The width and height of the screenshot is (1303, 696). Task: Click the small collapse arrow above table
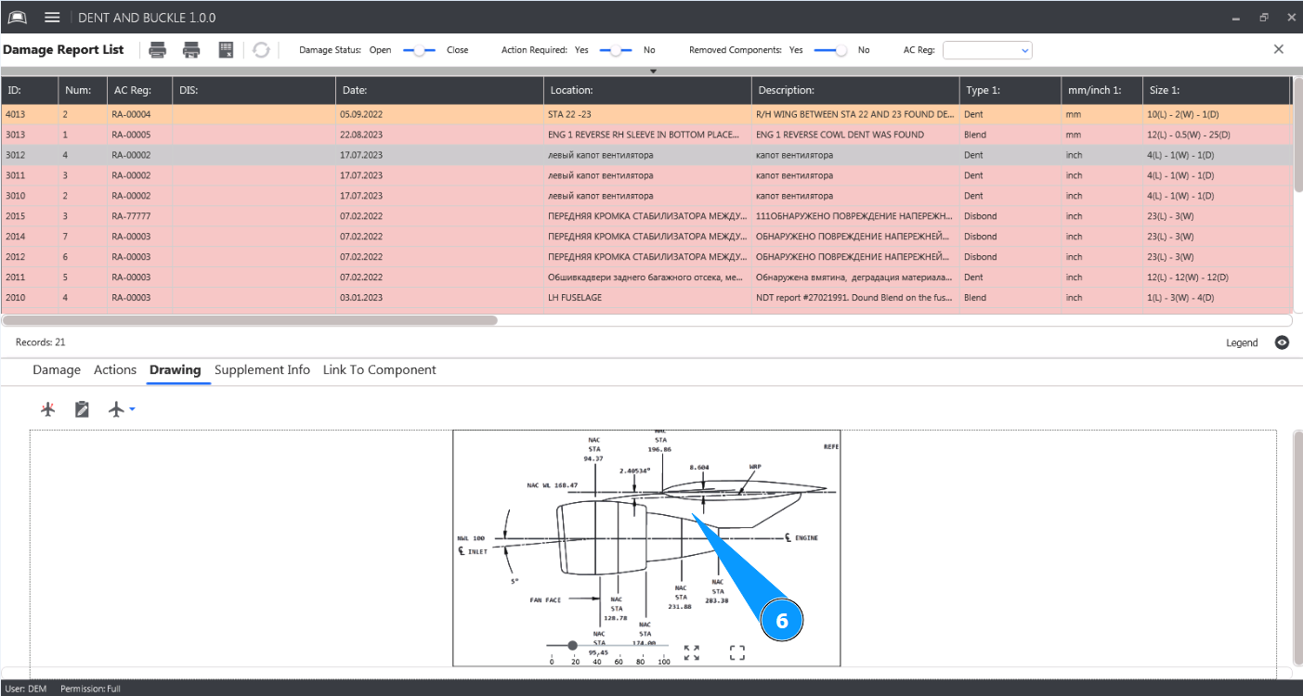point(653,71)
